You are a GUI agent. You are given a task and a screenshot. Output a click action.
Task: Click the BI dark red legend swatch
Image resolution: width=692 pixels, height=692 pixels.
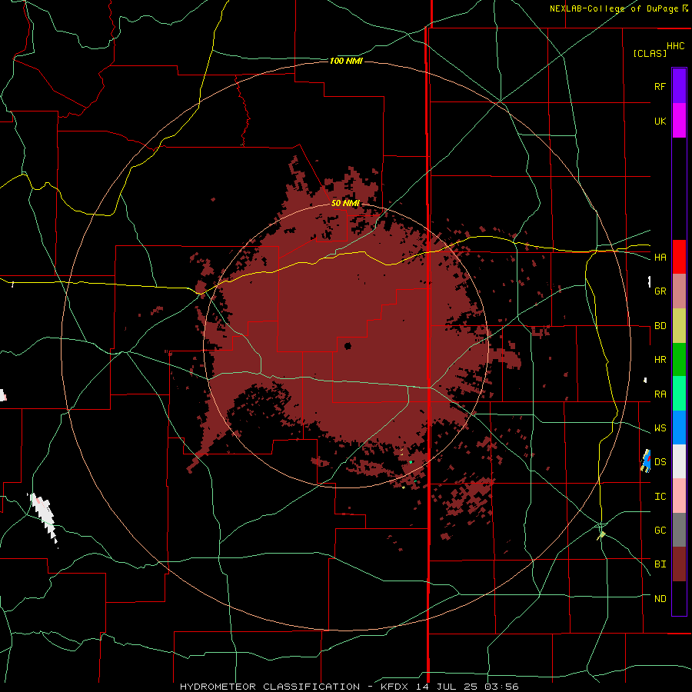click(x=679, y=564)
